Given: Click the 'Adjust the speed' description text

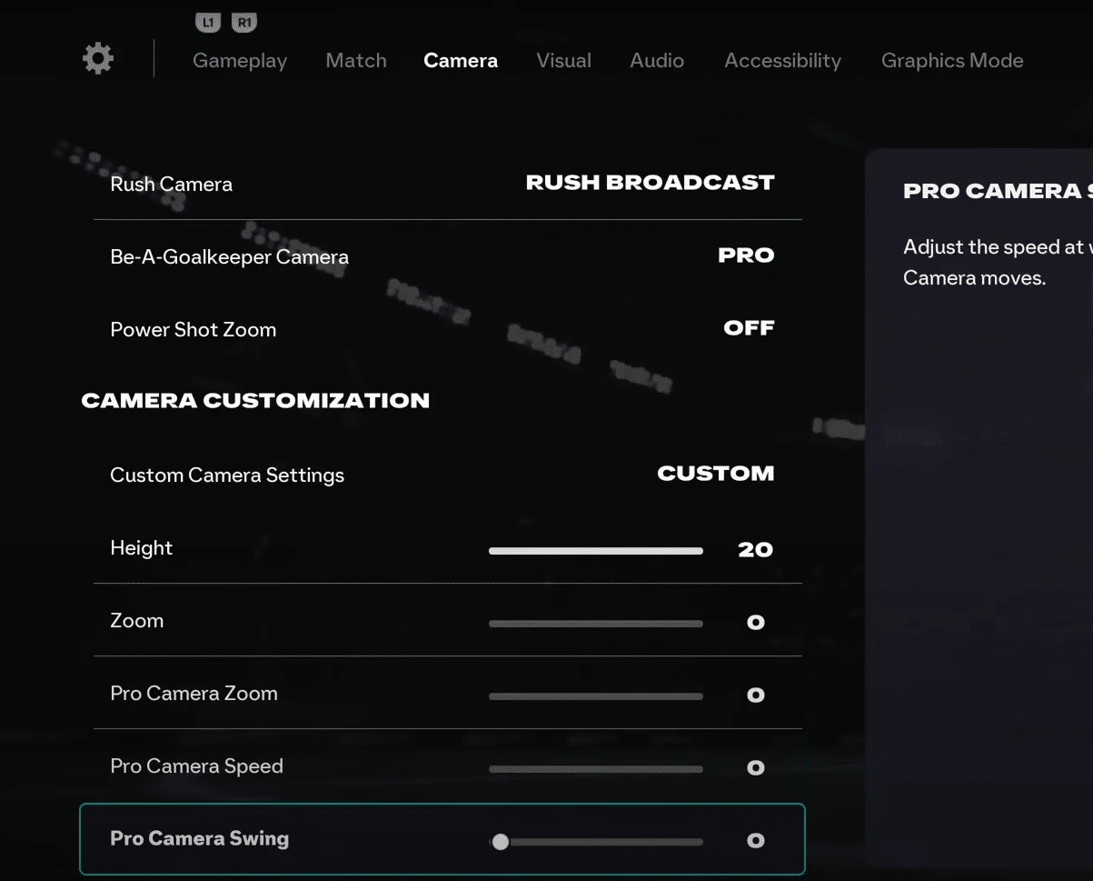Looking at the screenshot, I should pyautogui.click(x=998, y=262).
